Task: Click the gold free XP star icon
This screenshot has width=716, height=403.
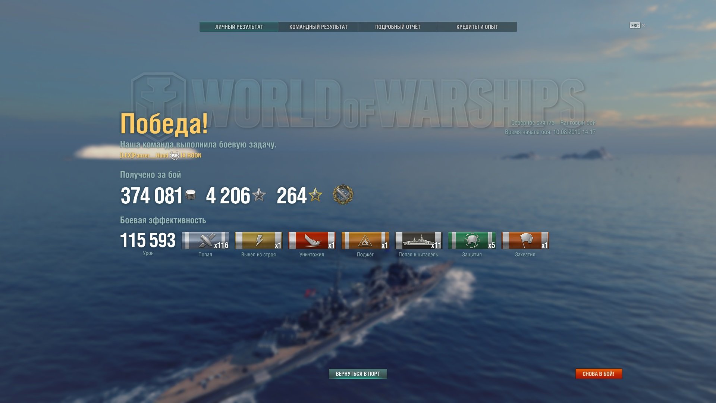Action: point(315,195)
